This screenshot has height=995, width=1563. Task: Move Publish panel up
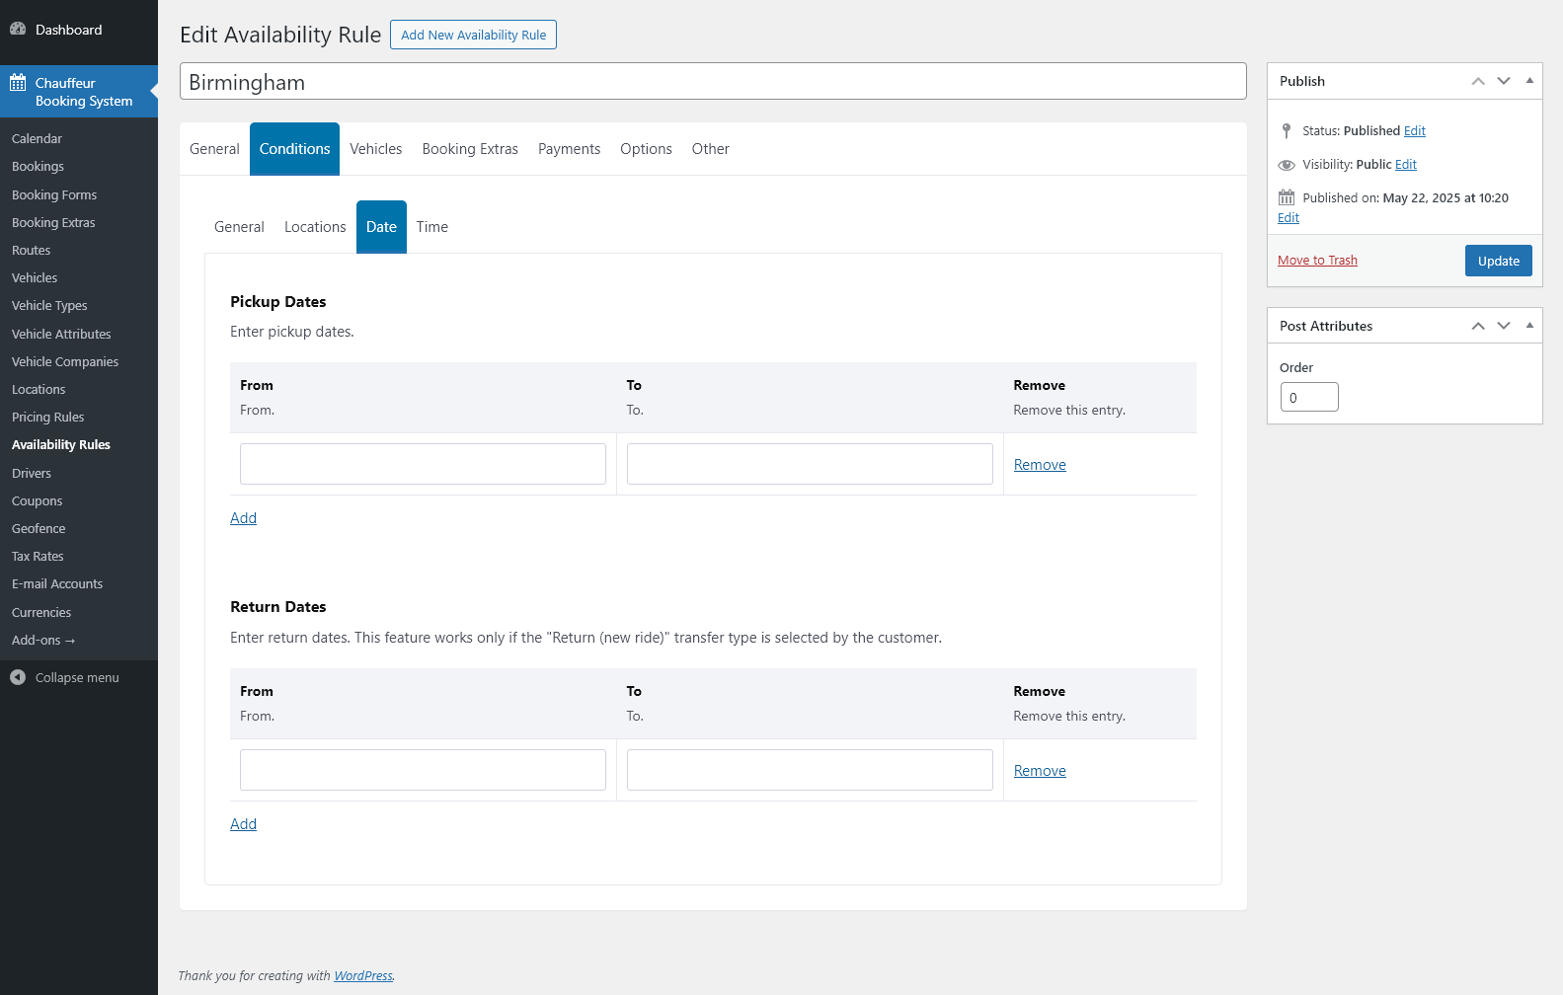click(x=1478, y=81)
